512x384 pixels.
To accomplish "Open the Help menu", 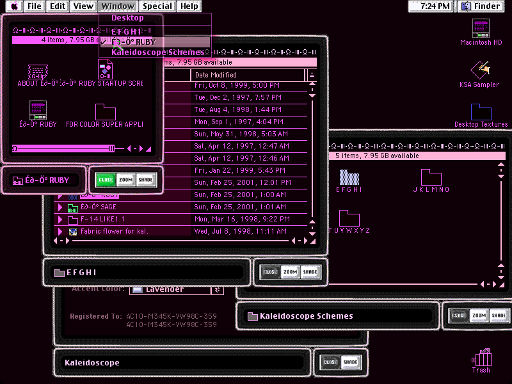I will 189,6.
